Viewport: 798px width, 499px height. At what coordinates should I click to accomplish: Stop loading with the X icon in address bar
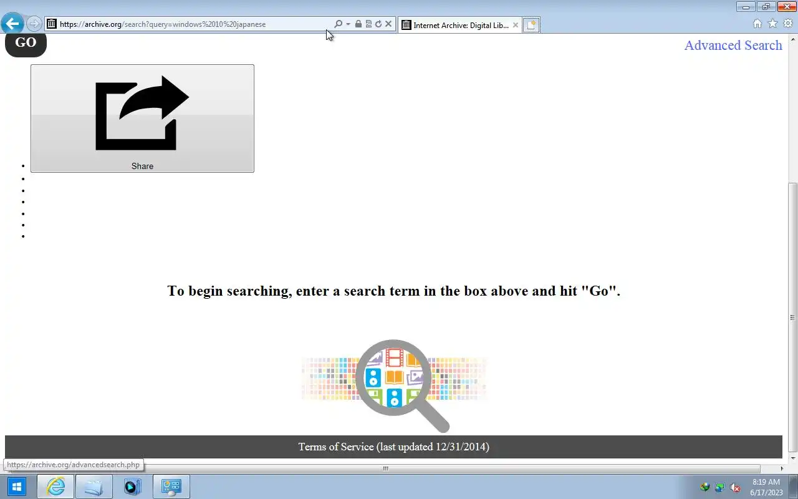[388, 24]
